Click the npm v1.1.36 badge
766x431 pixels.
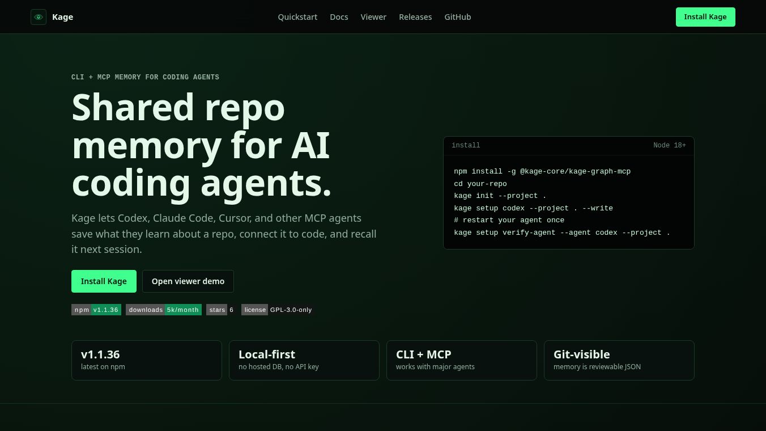(96, 310)
